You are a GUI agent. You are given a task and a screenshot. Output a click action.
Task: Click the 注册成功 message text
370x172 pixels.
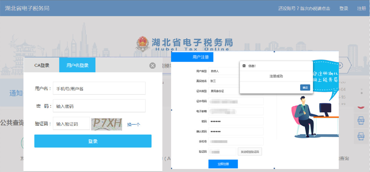(x=276, y=76)
